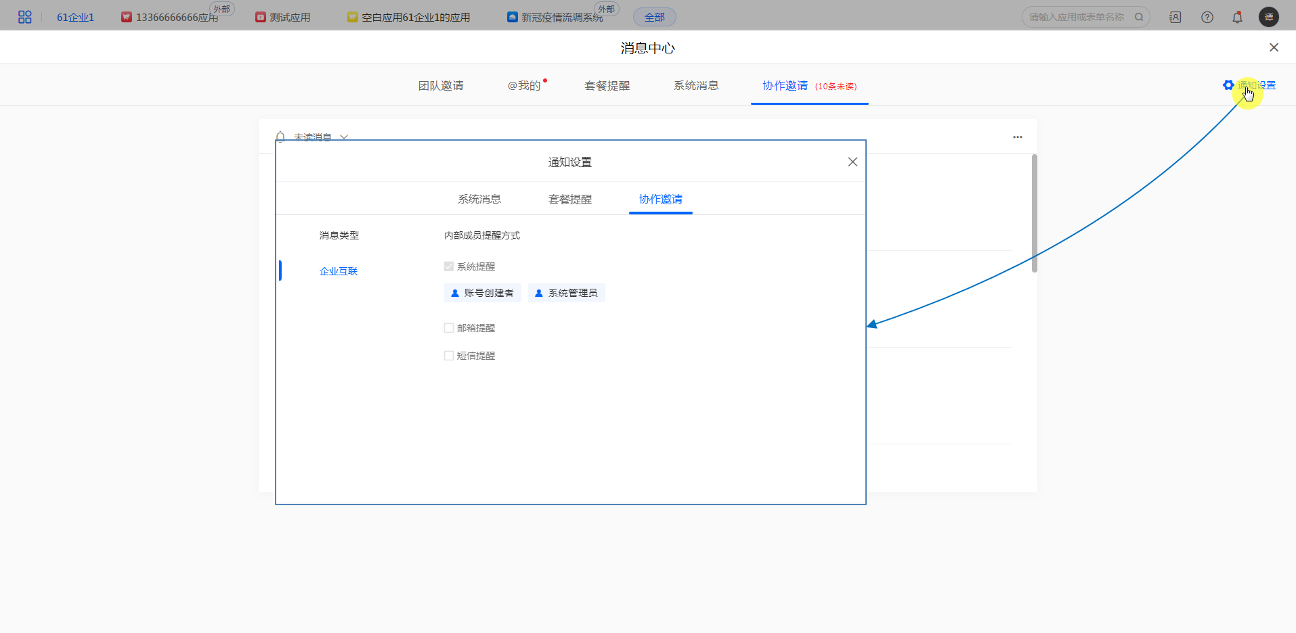Select the 企业互联 message type

coord(338,271)
